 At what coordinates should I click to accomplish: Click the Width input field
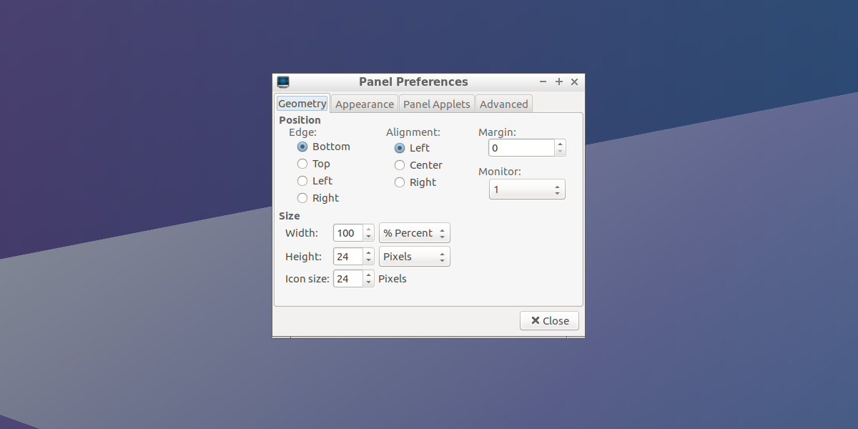pyautogui.click(x=348, y=233)
